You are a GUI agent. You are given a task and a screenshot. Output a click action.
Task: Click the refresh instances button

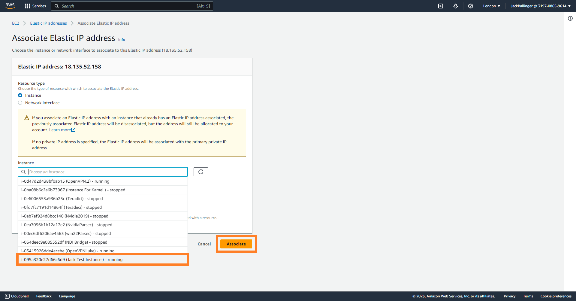click(x=201, y=172)
